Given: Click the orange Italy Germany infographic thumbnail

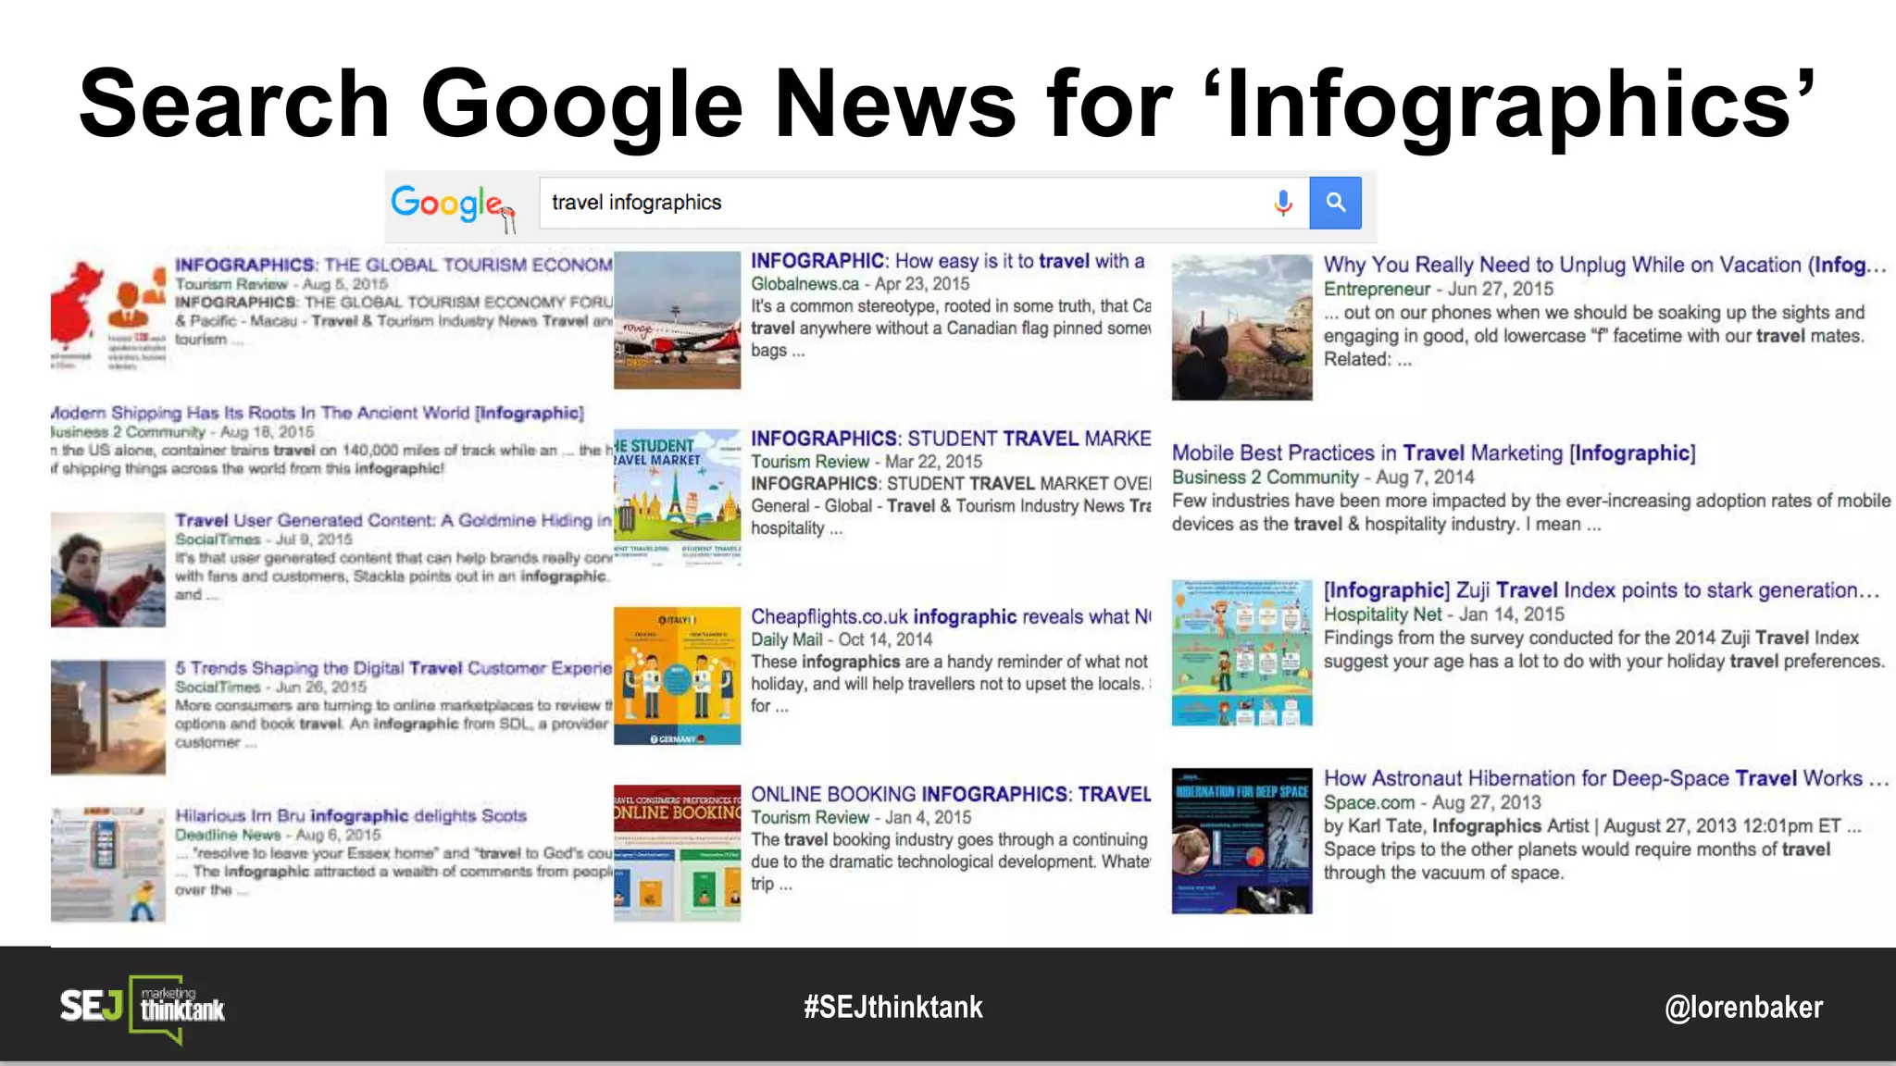Looking at the screenshot, I should coord(678,676).
